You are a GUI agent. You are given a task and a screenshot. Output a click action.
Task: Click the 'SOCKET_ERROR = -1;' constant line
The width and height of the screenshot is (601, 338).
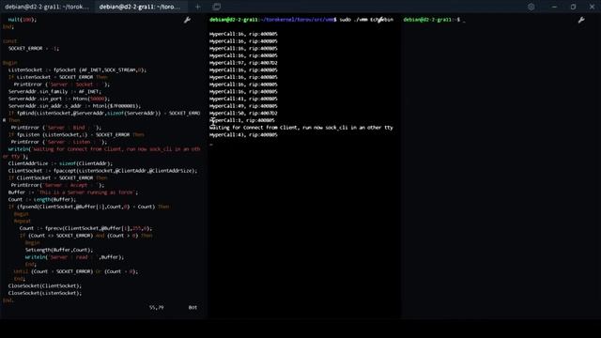34,48
